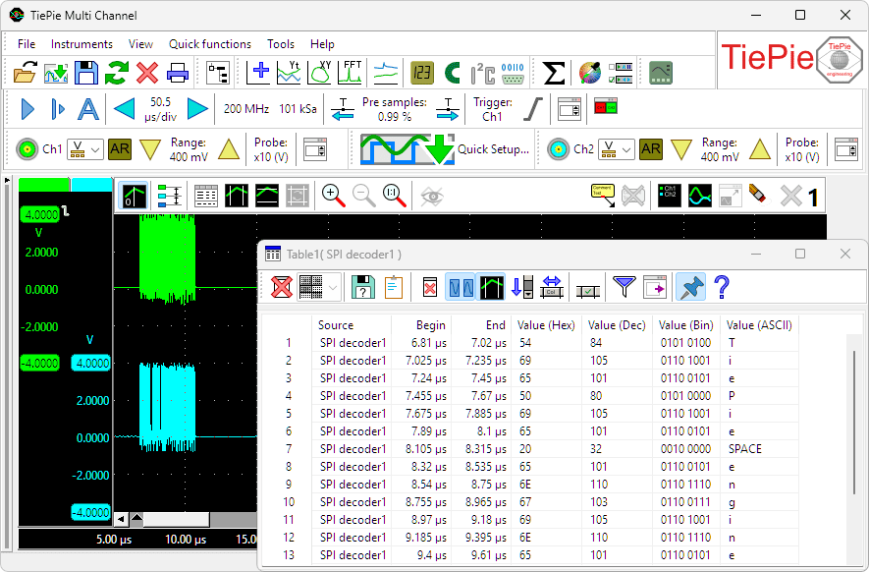Increase Ch2 range with up triangle
Viewport: 869px width, 572px height.
759,149
